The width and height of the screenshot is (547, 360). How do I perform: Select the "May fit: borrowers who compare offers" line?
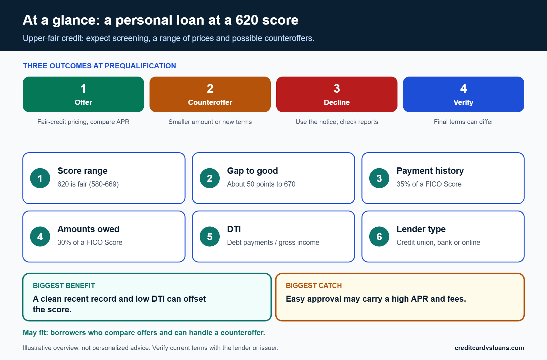tap(144, 333)
